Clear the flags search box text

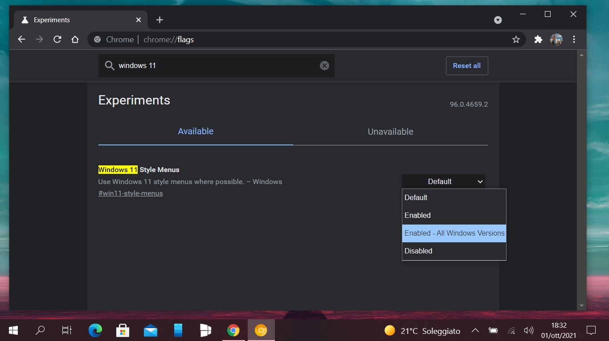324,65
